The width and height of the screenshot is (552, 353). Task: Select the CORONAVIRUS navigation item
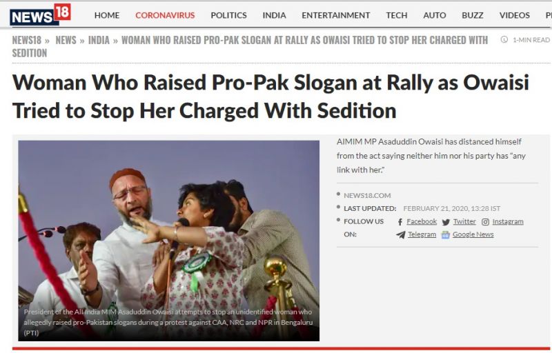point(165,15)
